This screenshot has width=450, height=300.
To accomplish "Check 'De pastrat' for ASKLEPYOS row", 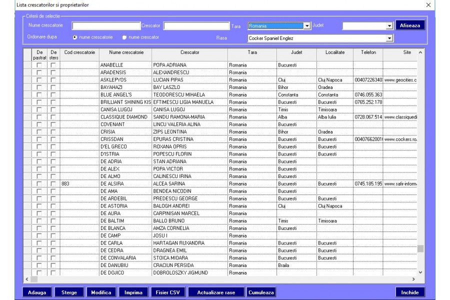I will click(39, 80).
